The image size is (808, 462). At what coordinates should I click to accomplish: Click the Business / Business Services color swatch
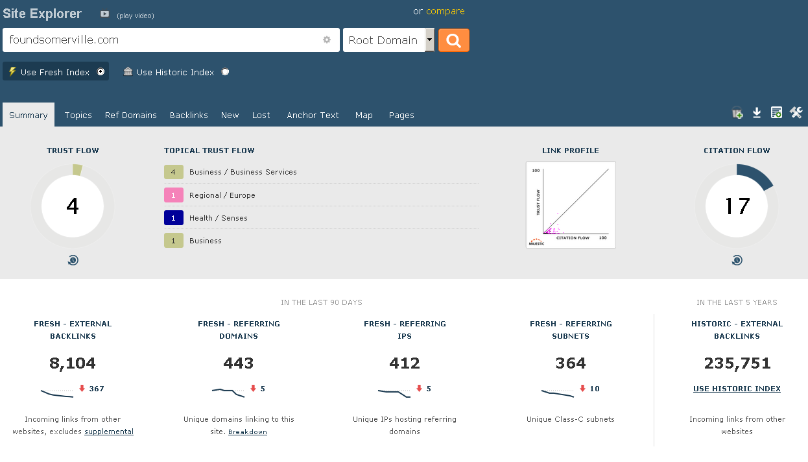(173, 172)
